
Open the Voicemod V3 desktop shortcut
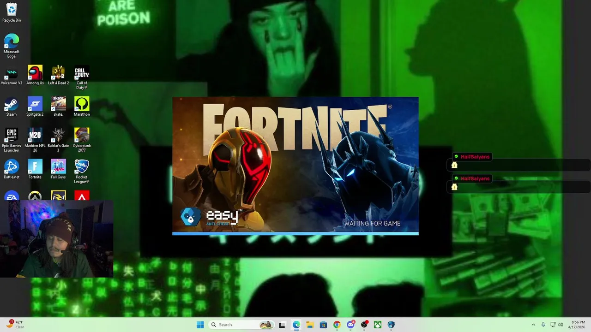pyautogui.click(x=12, y=76)
